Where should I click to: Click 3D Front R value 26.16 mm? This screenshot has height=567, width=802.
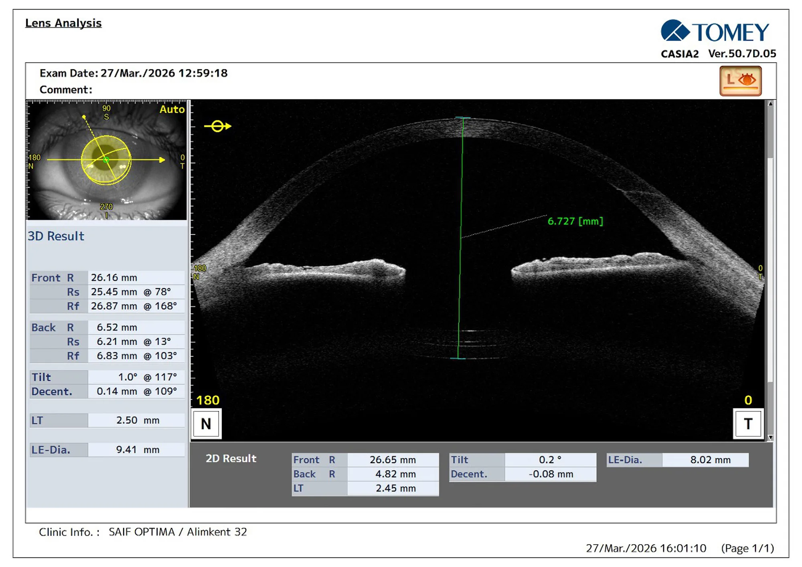point(136,278)
